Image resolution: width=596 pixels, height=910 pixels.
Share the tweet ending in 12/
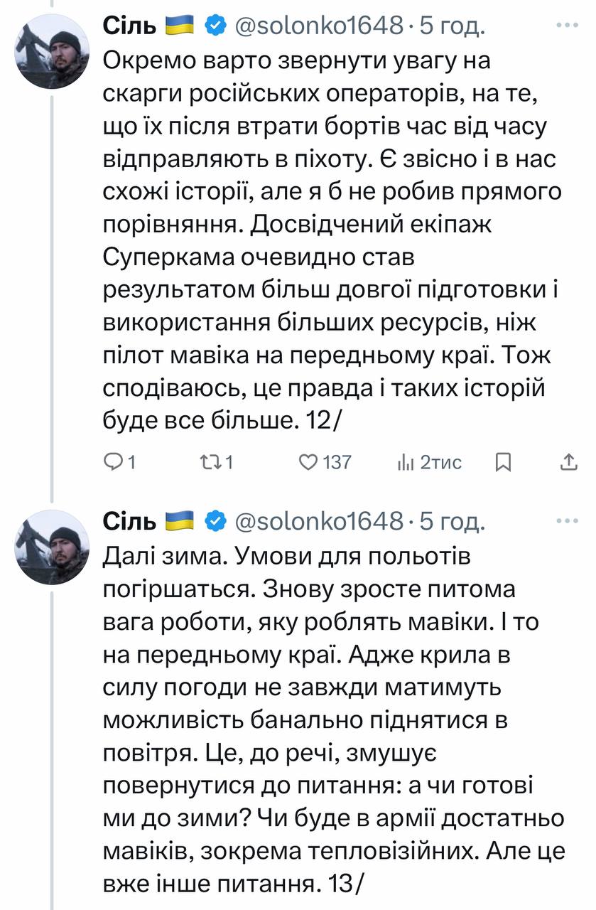point(568,463)
